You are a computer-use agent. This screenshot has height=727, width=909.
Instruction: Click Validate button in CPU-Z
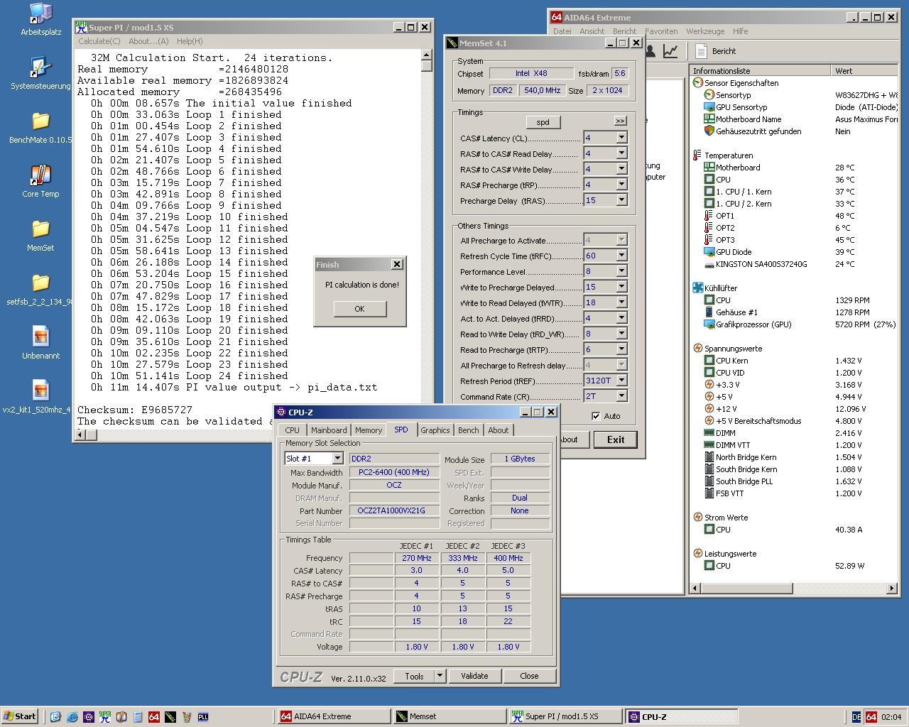click(x=474, y=676)
